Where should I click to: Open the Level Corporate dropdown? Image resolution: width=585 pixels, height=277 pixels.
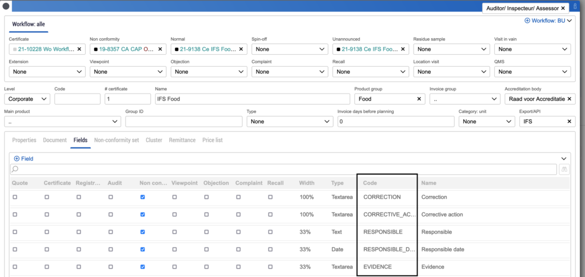point(27,99)
